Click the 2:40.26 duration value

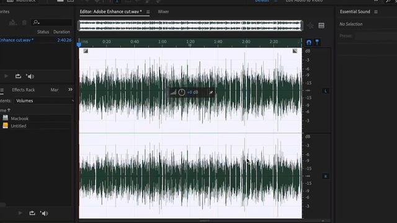64,40
